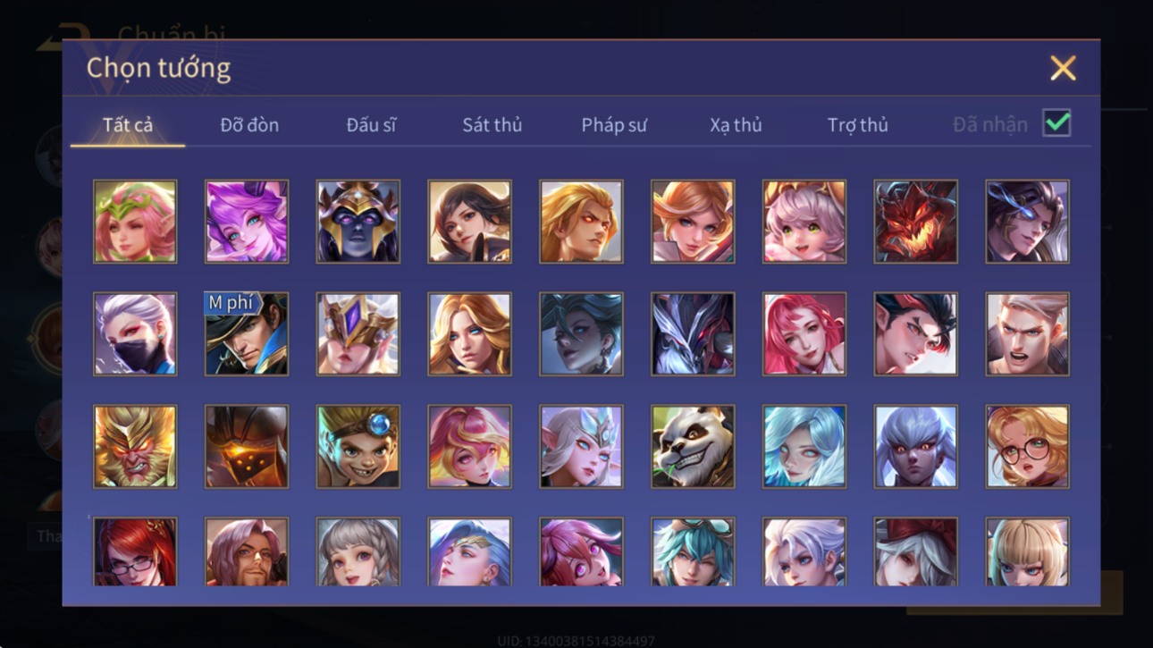The height and width of the screenshot is (648, 1153).
Task: Select the hero tagged 'M phí'
Action: pyautogui.click(x=247, y=333)
